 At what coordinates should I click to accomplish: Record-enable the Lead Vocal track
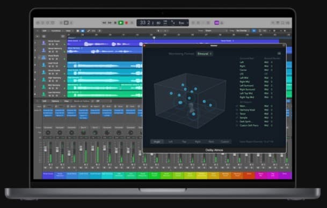[x=56, y=66]
